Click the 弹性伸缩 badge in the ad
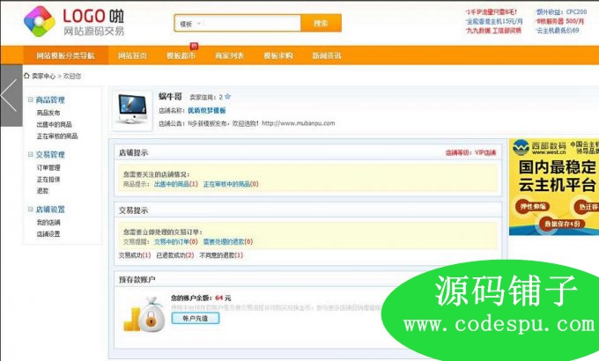 click(533, 207)
